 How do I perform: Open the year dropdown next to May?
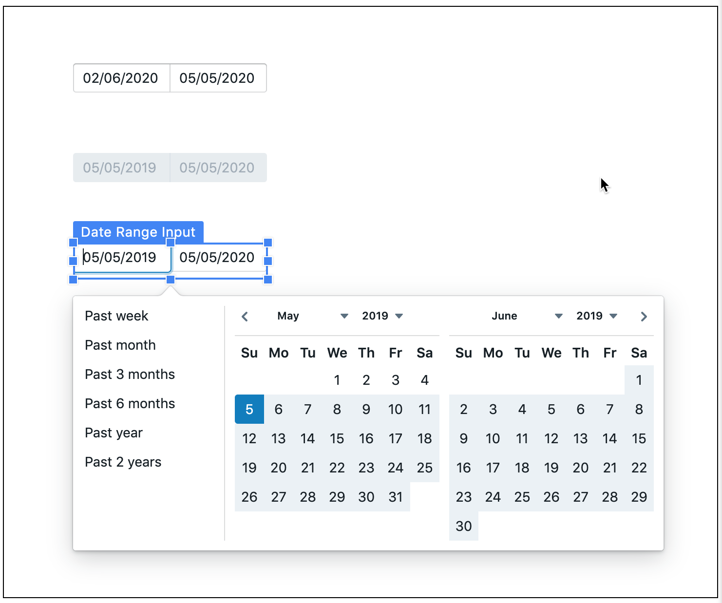point(382,316)
